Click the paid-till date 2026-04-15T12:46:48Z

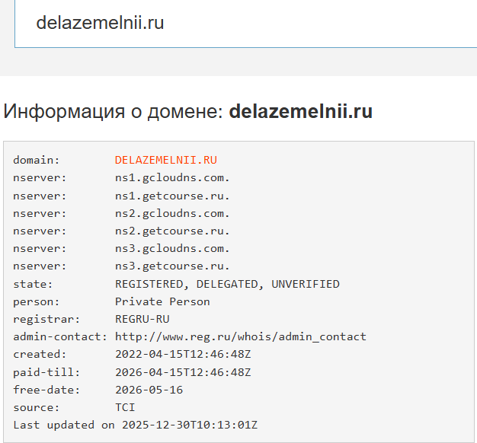tap(183, 372)
